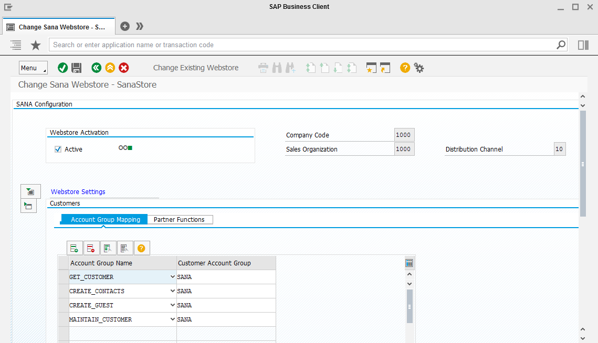Click the select-all corner cell of table
This screenshot has height=343, width=598.
click(x=64, y=263)
